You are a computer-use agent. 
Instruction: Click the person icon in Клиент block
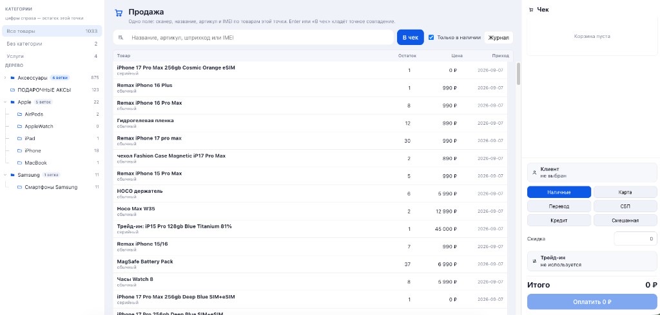click(x=534, y=172)
